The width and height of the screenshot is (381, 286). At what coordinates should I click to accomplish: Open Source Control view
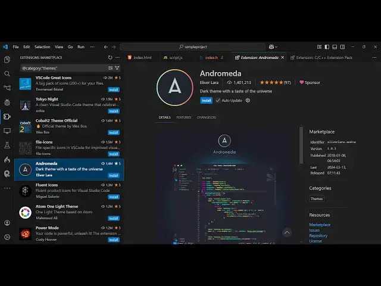[7, 88]
